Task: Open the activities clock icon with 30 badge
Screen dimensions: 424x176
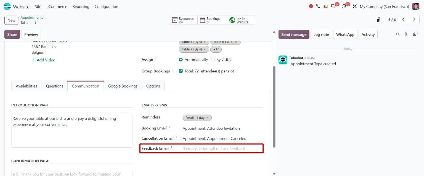Action: coord(344,6)
